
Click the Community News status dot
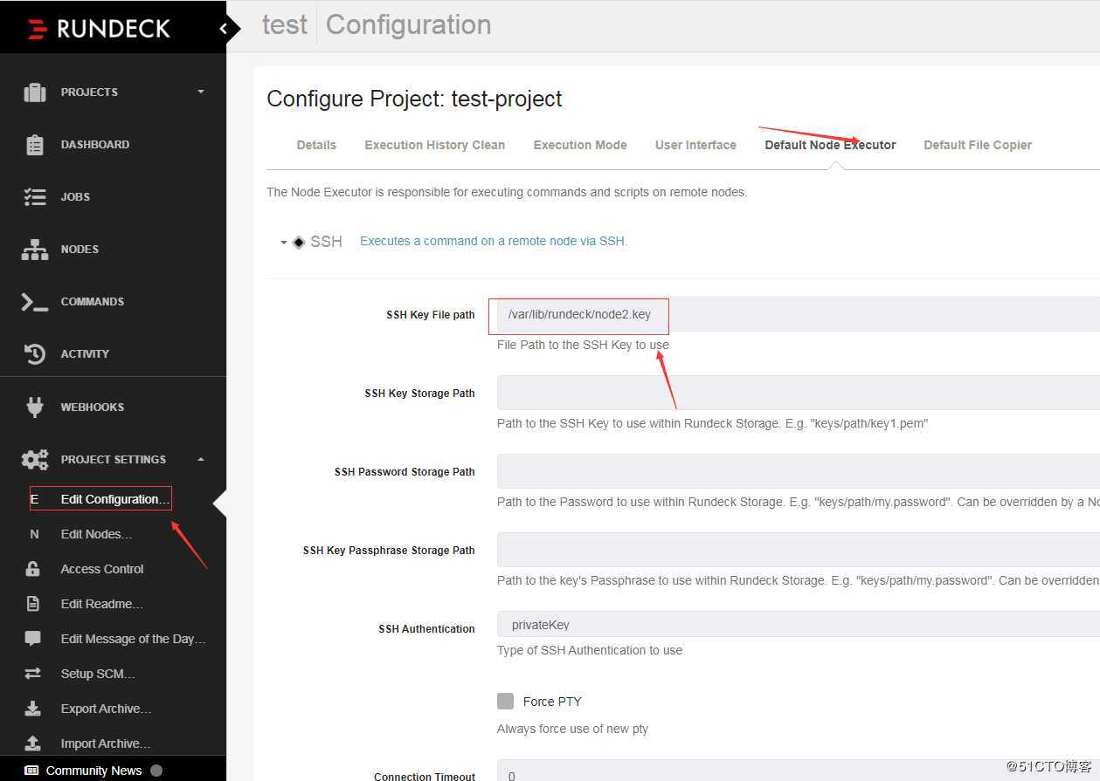[156, 771]
